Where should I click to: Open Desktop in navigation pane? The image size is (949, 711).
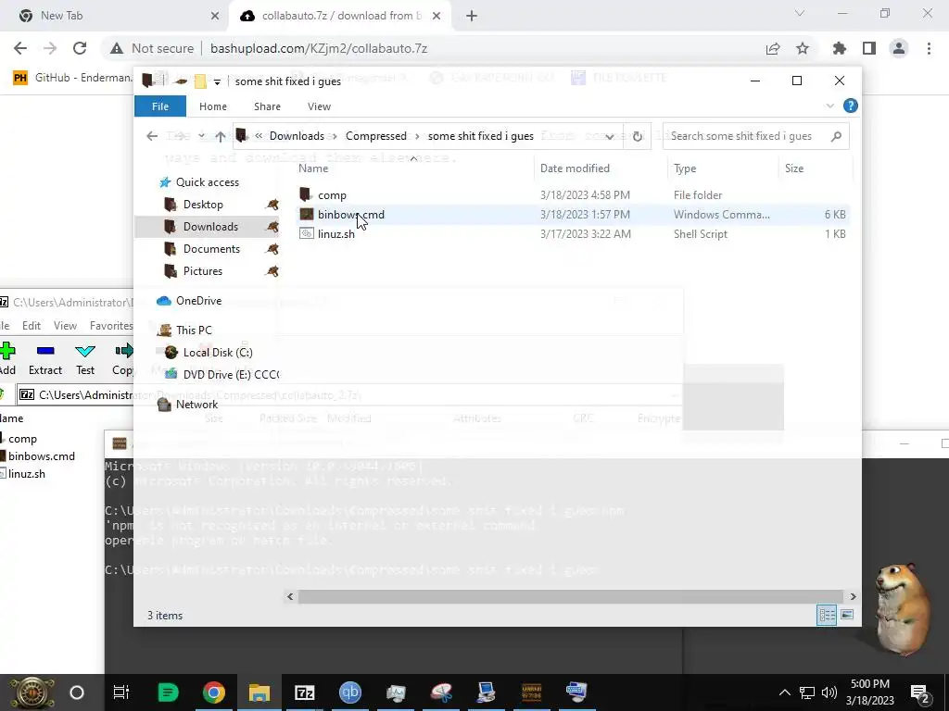click(203, 205)
